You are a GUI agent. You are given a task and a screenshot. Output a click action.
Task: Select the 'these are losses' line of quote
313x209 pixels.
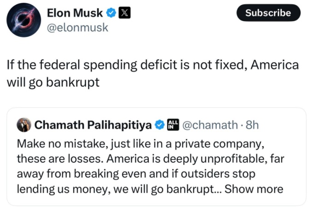point(147,158)
